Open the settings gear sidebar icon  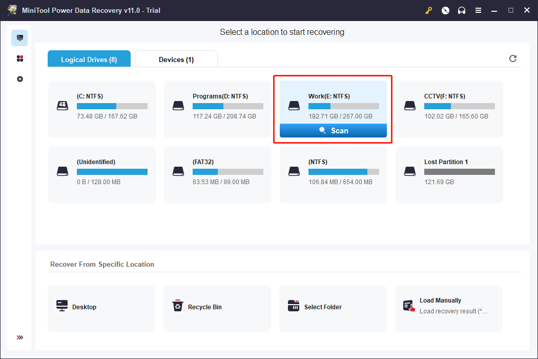20,79
